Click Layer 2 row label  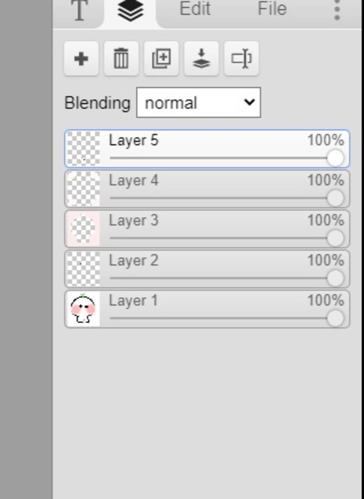(x=134, y=261)
